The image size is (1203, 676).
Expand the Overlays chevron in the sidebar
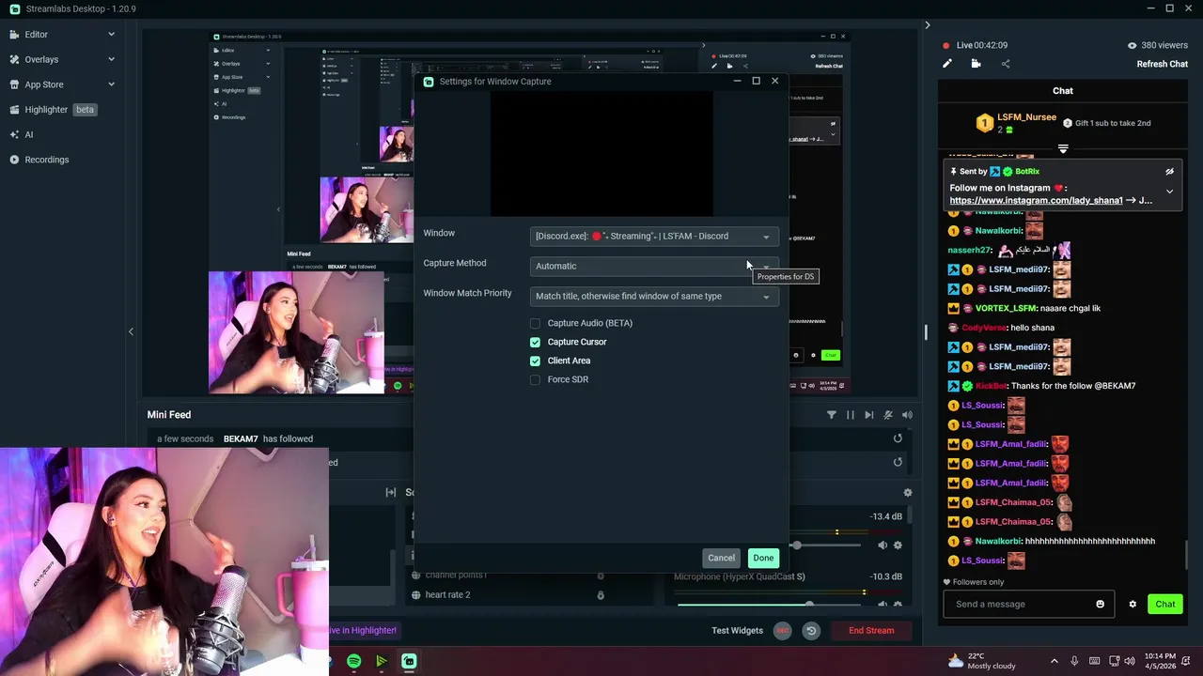[111, 59]
